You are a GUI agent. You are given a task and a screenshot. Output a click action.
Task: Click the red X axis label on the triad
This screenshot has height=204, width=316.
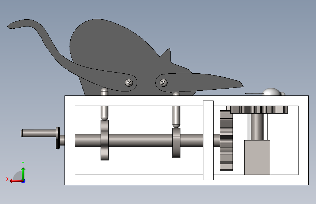click(x=7, y=179)
